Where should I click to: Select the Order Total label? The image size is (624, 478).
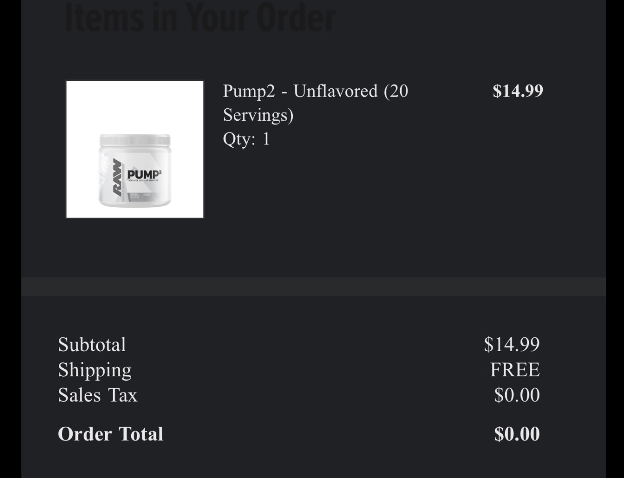pos(110,434)
